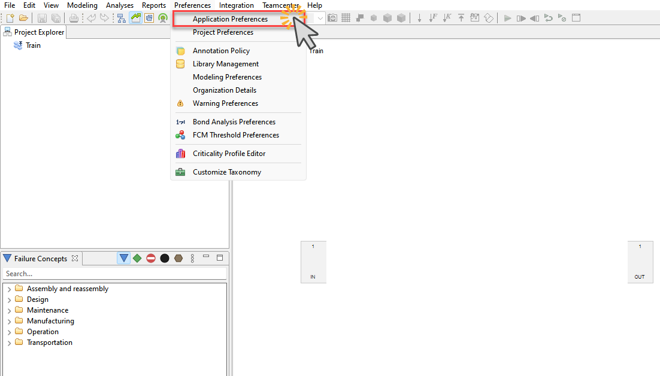Image resolution: width=660 pixels, height=376 pixels.
Task: Expand the Design folder
Action: [x=8, y=299]
